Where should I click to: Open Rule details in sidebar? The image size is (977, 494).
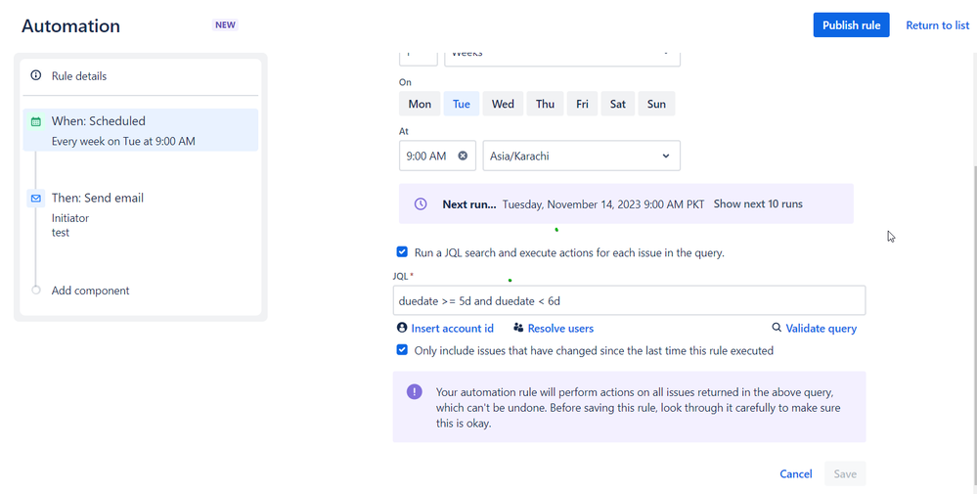141,76
